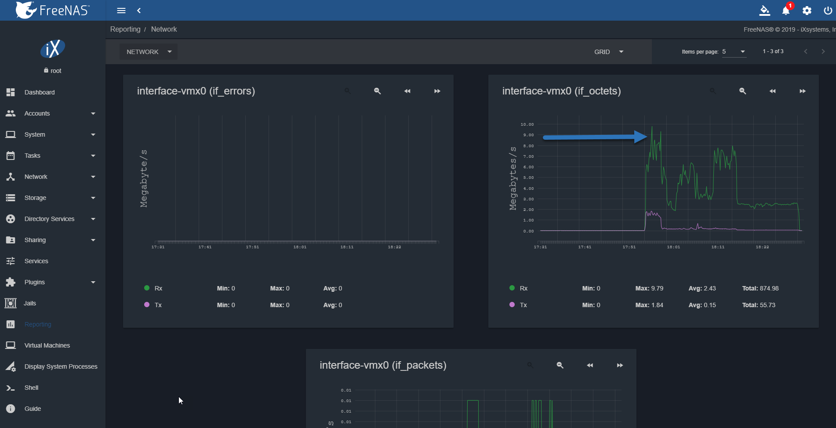Click the Reporting breadcrumb link
The image size is (836, 428).
125,29
